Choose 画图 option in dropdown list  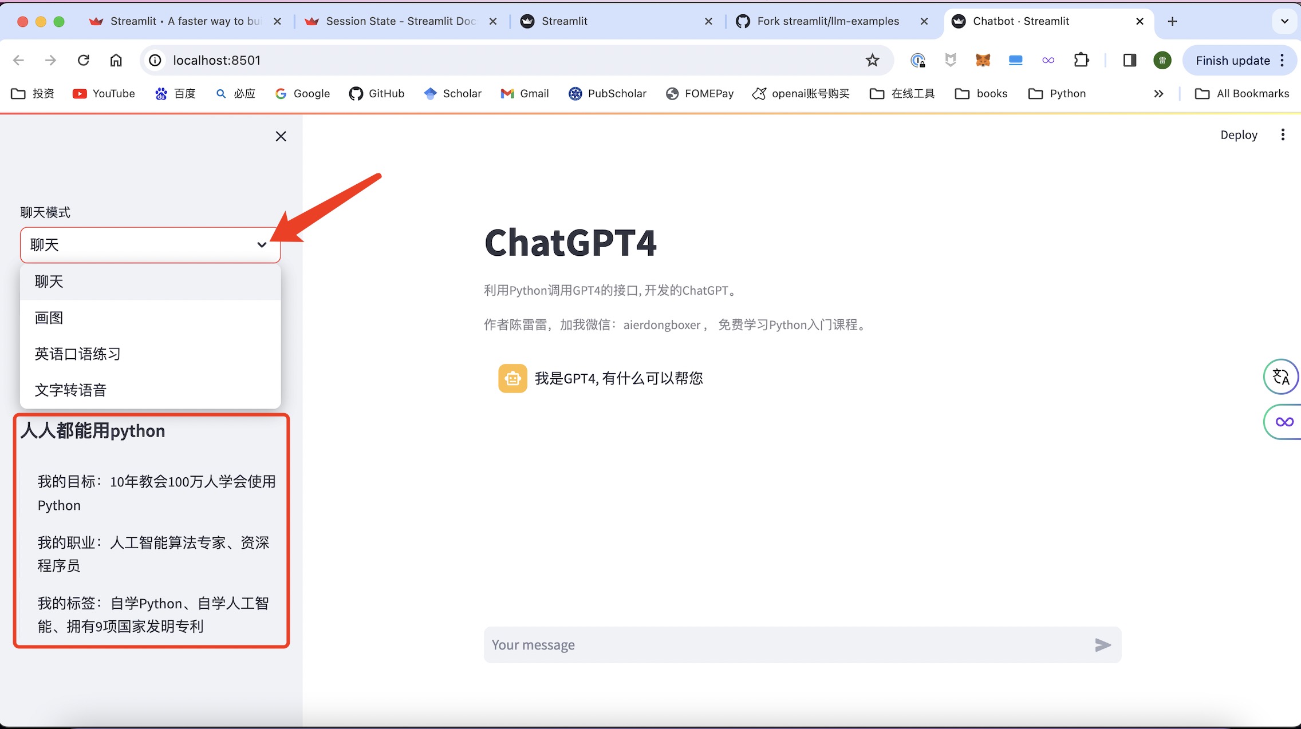[x=150, y=318]
